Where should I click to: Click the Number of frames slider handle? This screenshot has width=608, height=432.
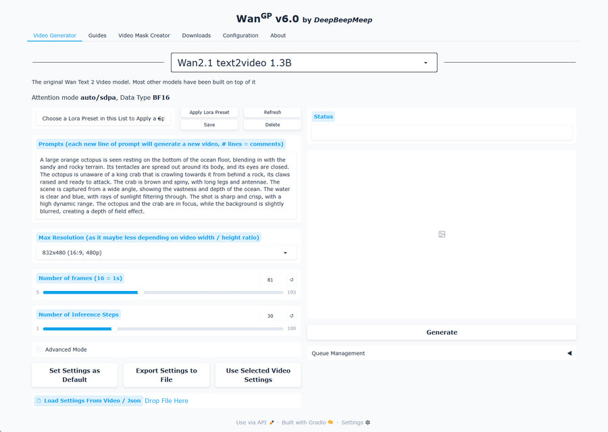coord(140,292)
